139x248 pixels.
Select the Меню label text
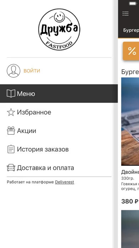pos(26,94)
